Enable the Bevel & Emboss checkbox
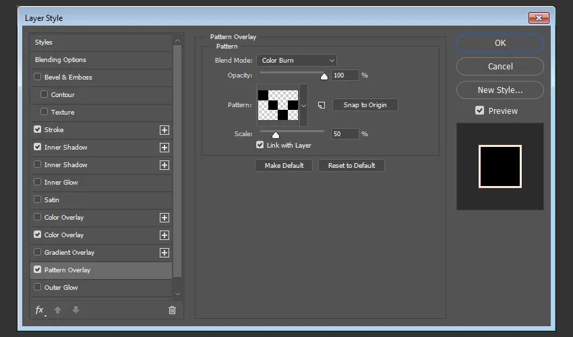573x337 pixels. point(37,77)
